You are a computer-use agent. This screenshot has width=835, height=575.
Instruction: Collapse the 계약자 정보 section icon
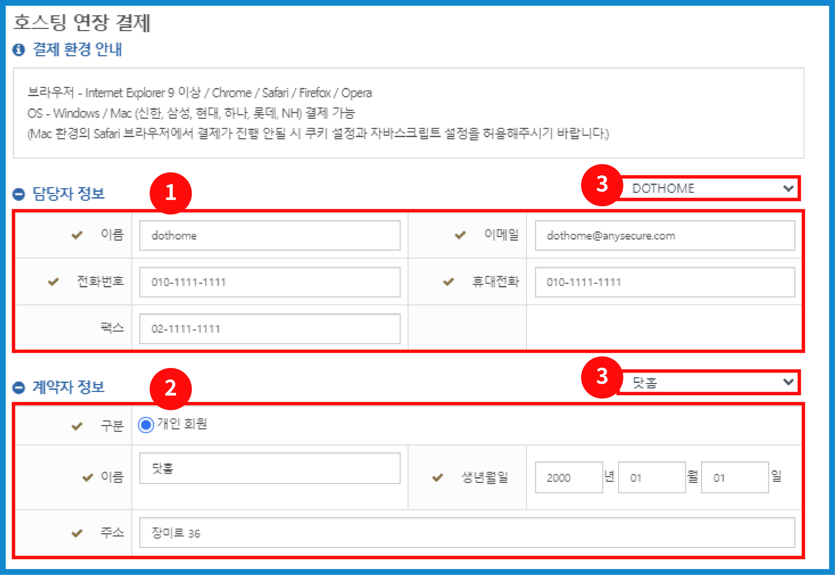[x=18, y=388]
